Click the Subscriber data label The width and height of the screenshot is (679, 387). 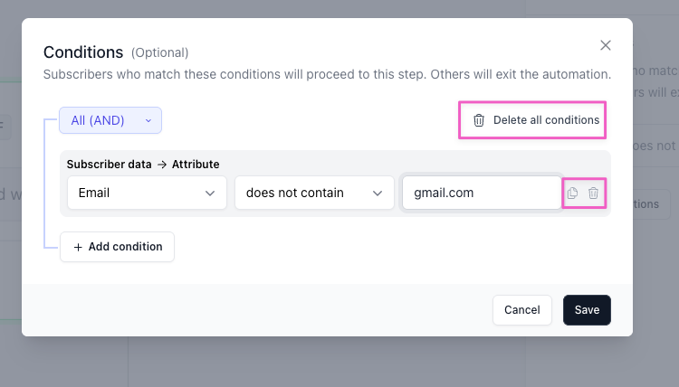coord(109,165)
